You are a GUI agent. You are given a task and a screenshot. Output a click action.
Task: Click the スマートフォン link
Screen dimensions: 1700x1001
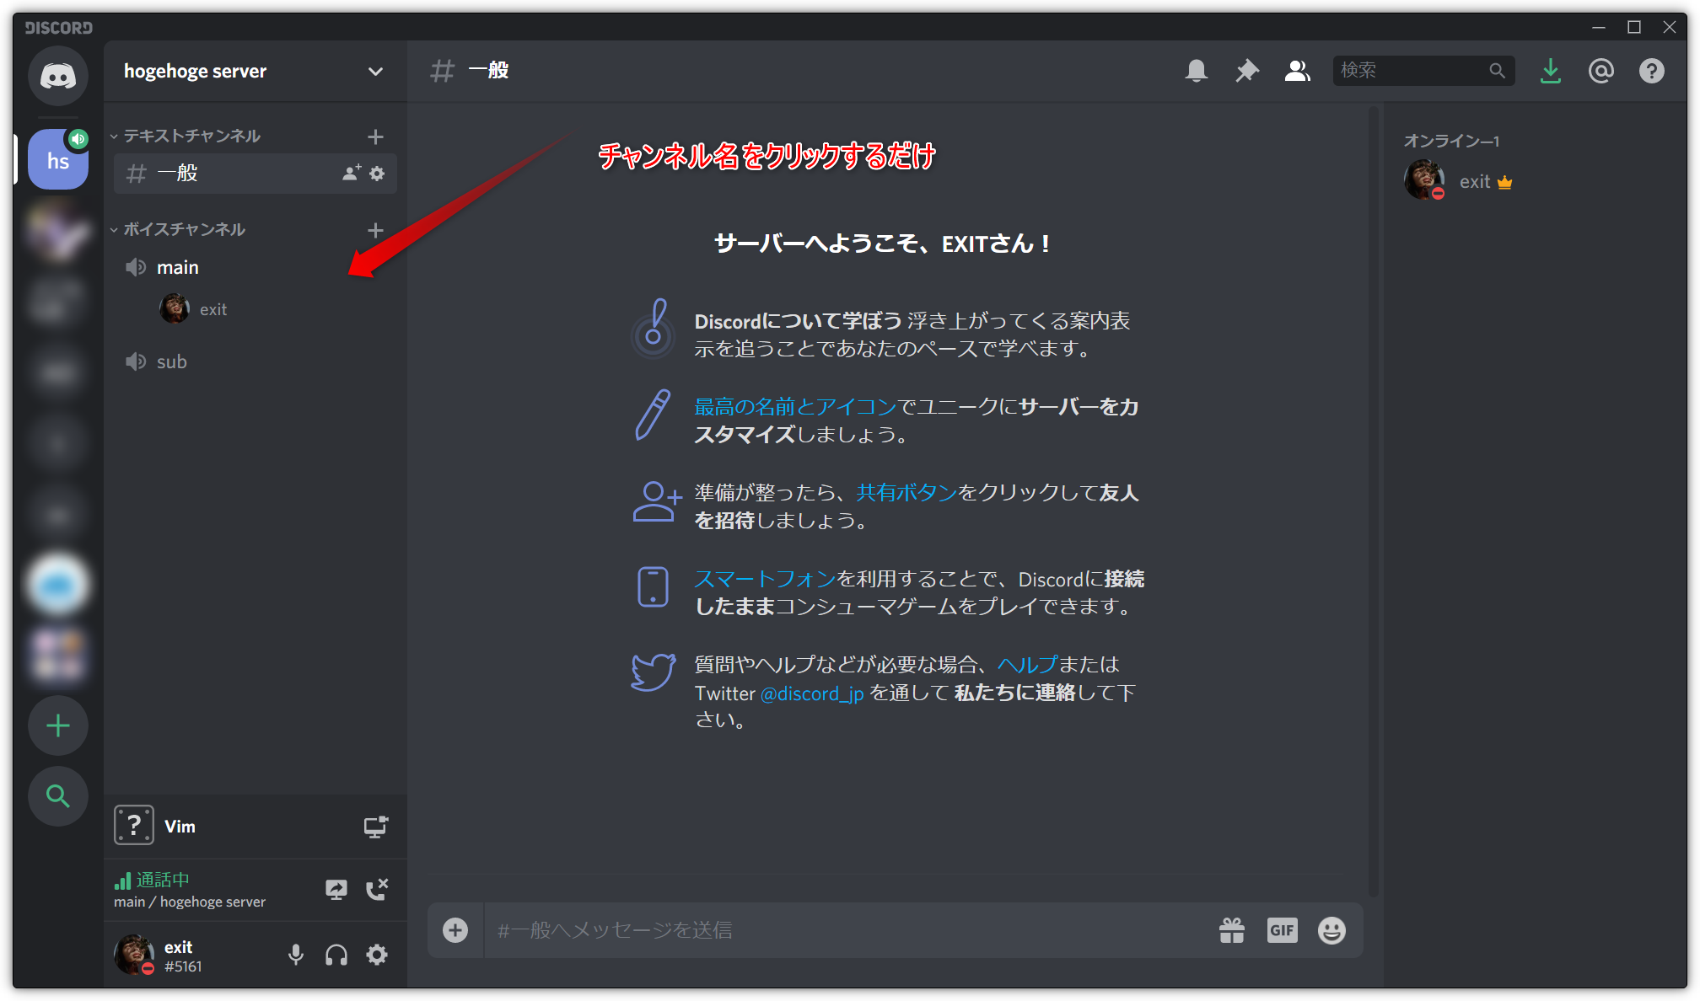pyautogui.click(x=765, y=579)
